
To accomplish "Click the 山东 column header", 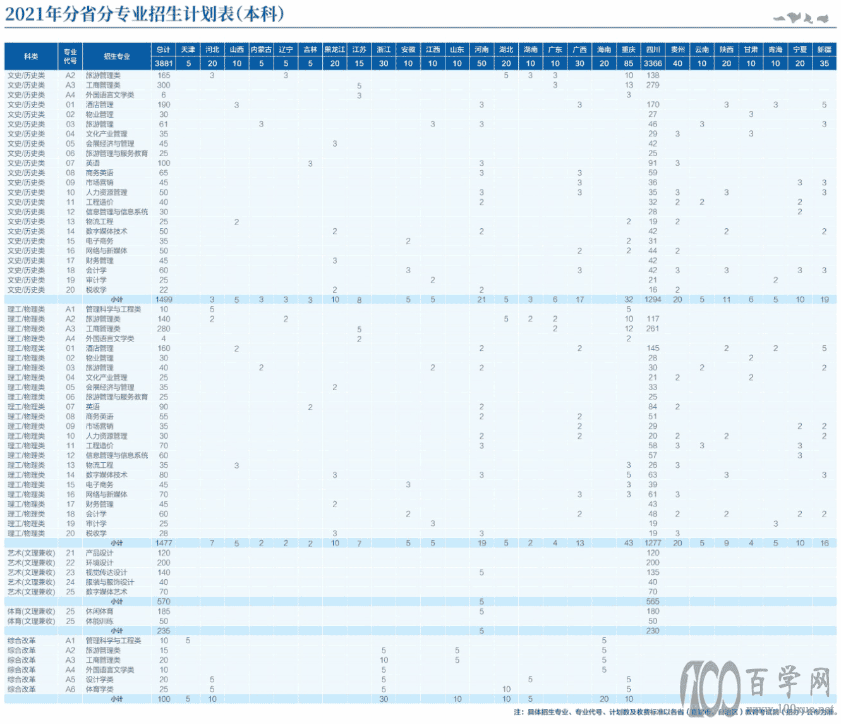I will click(x=457, y=49).
